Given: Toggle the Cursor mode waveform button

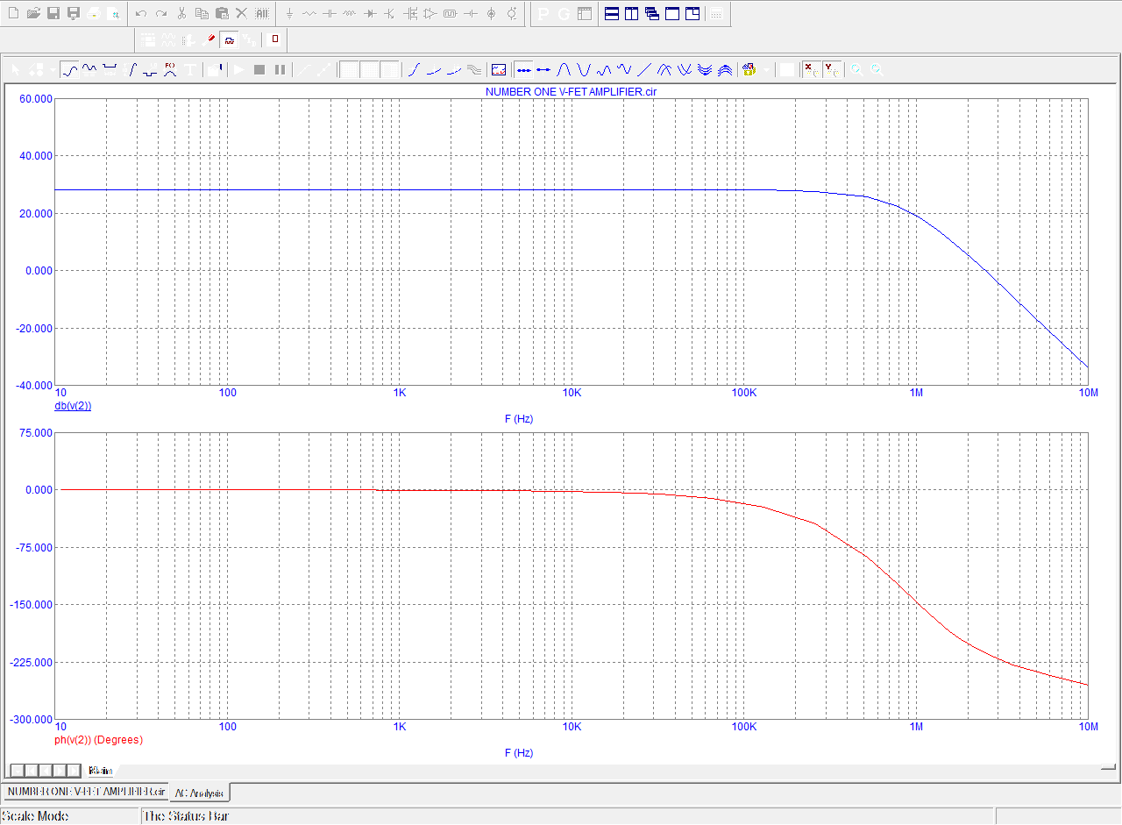Looking at the screenshot, I should click(89, 69).
